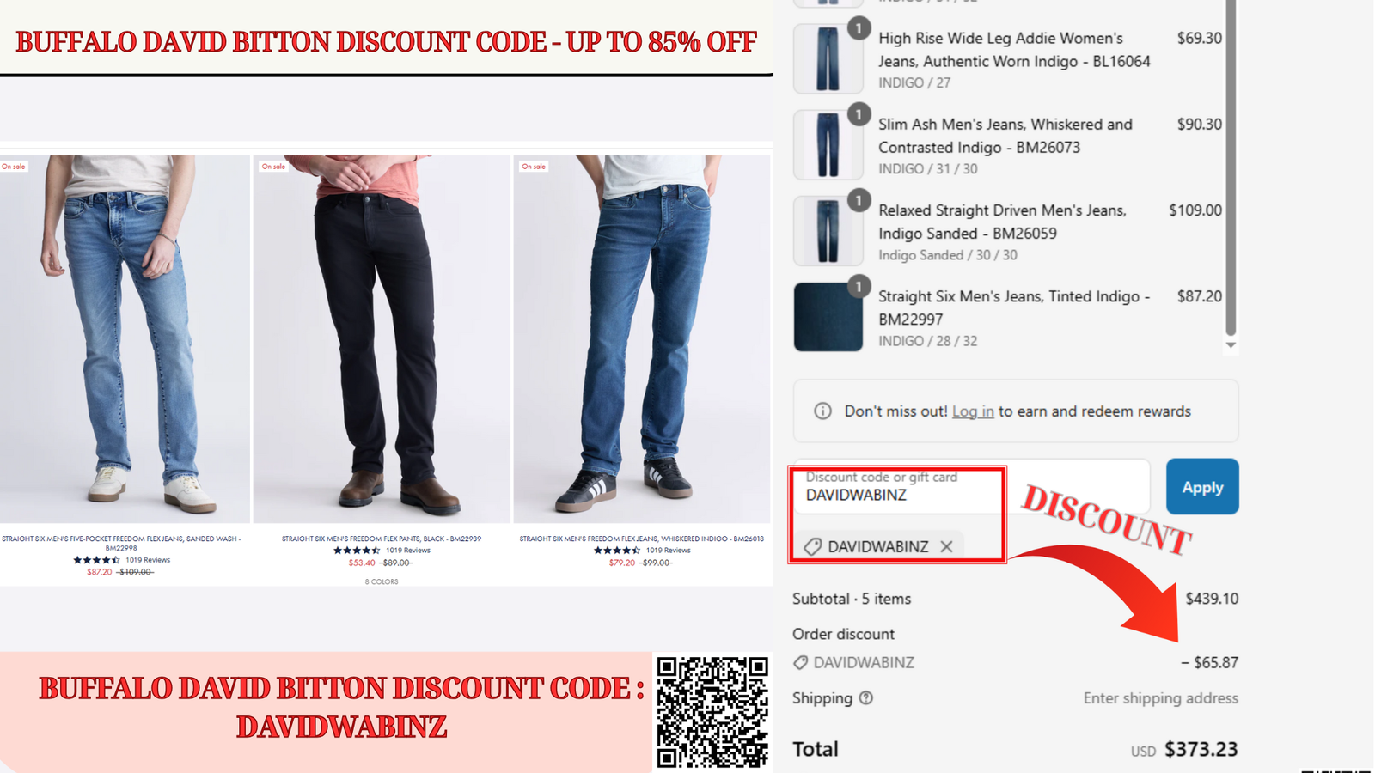Click the On sale badge on whiskered jeans
This screenshot has width=1375, height=773.
coord(534,167)
